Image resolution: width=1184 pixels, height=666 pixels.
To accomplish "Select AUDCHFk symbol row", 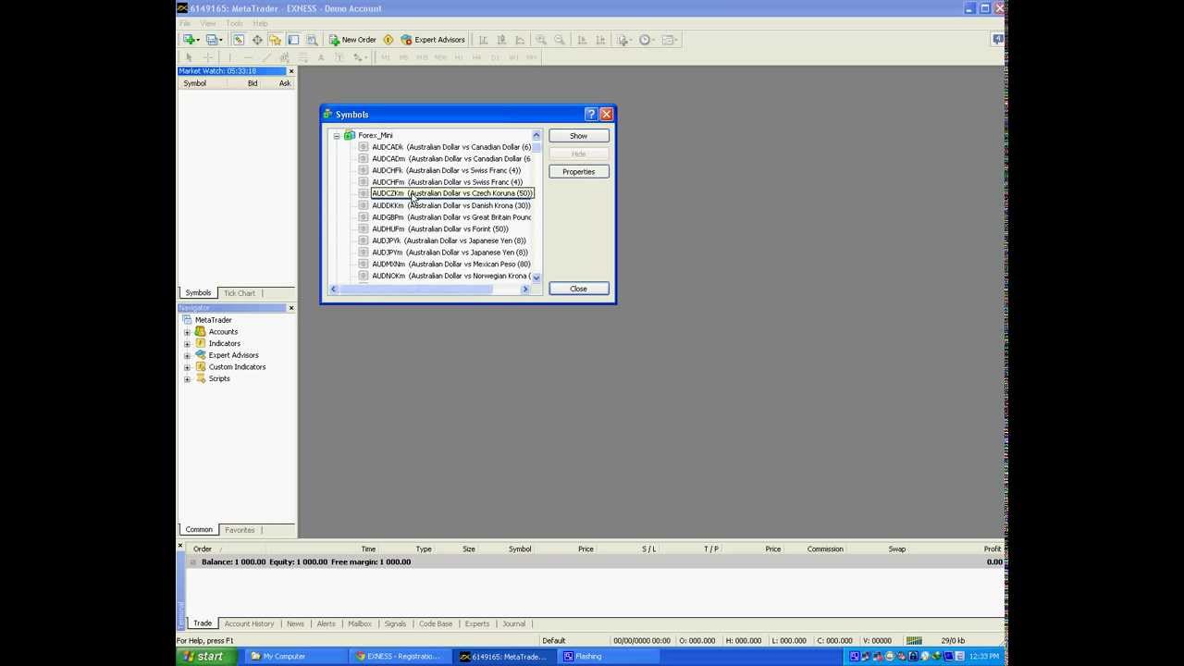I will click(446, 170).
